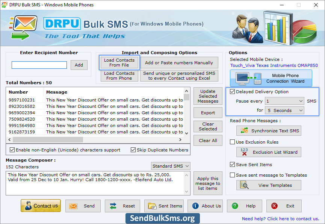Select the row with number 9991564980
The height and width of the screenshot is (224, 325).
click(95, 126)
